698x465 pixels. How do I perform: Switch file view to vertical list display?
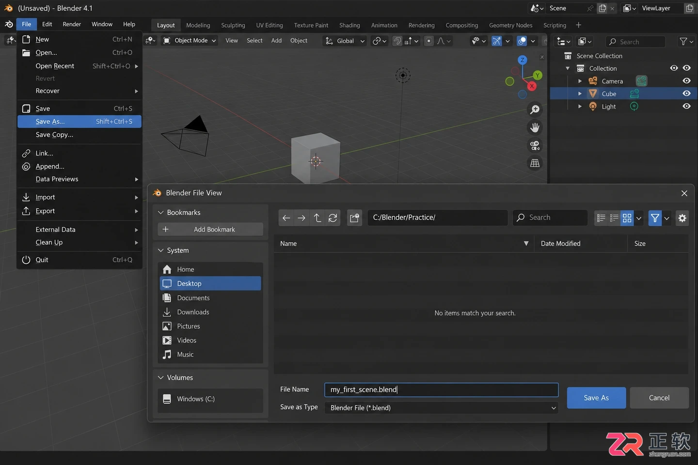tap(601, 218)
